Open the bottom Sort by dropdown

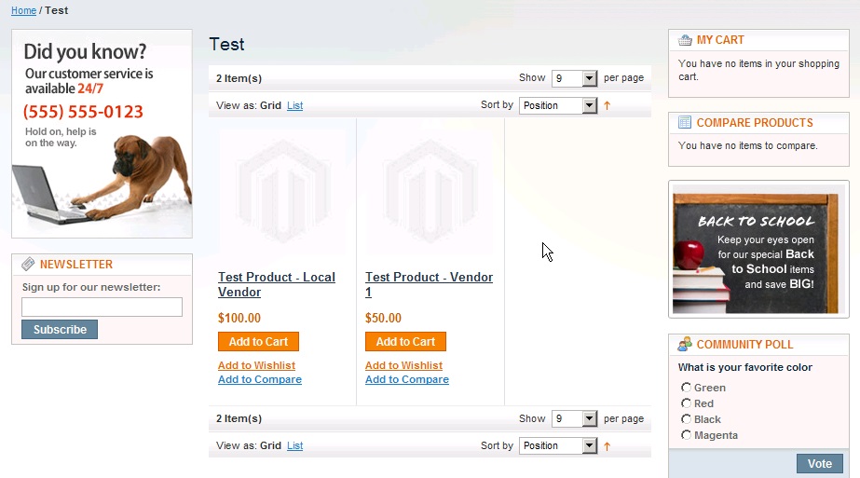pyautogui.click(x=557, y=446)
